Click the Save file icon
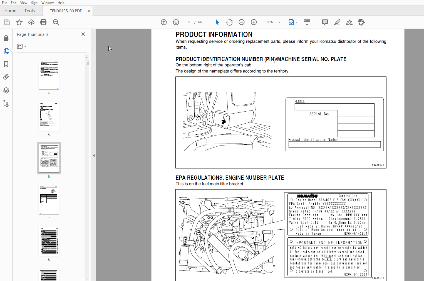This screenshot has width=424, height=281. pos(7,22)
